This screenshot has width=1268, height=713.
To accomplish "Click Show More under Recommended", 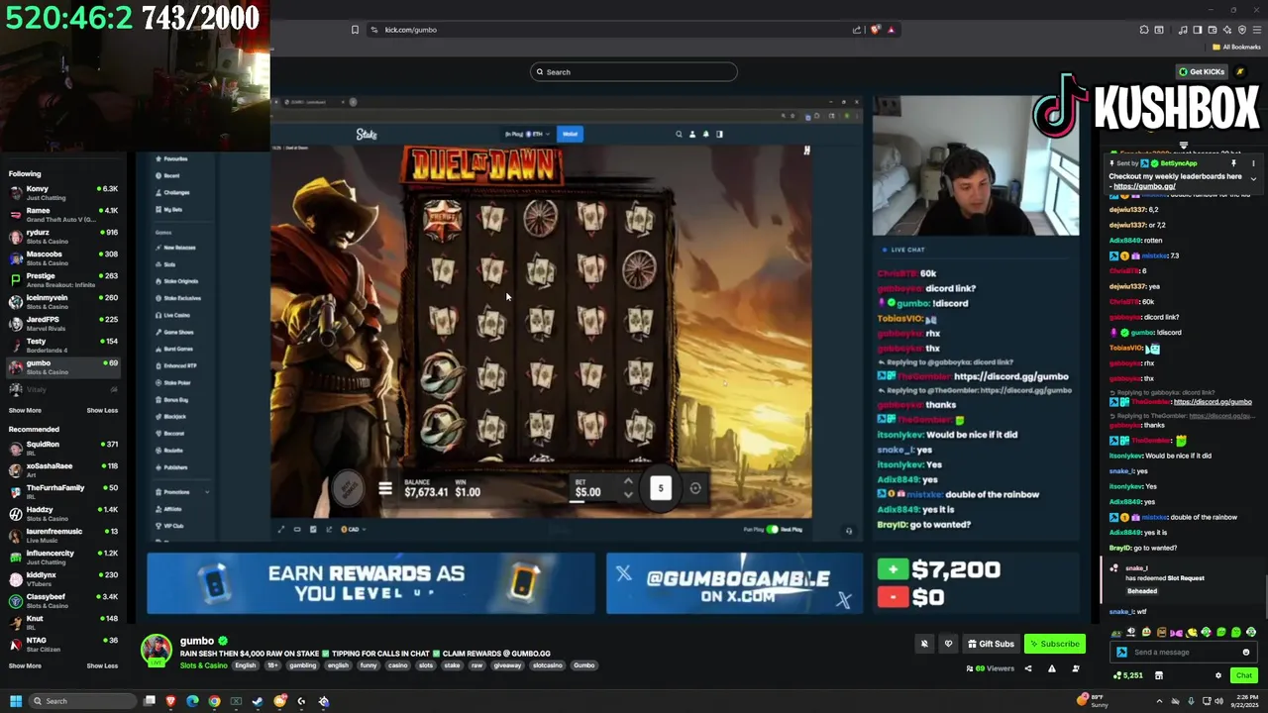I will point(25,665).
